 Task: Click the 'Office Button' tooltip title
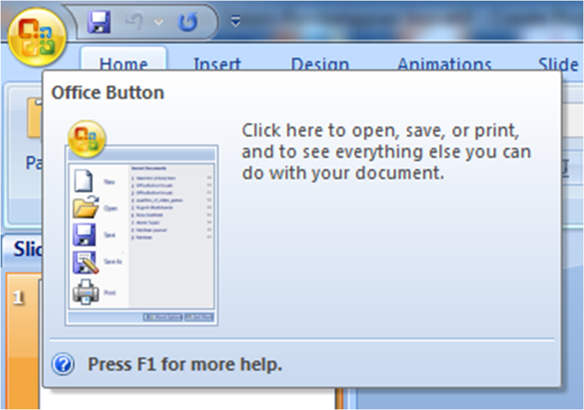coord(107,92)
